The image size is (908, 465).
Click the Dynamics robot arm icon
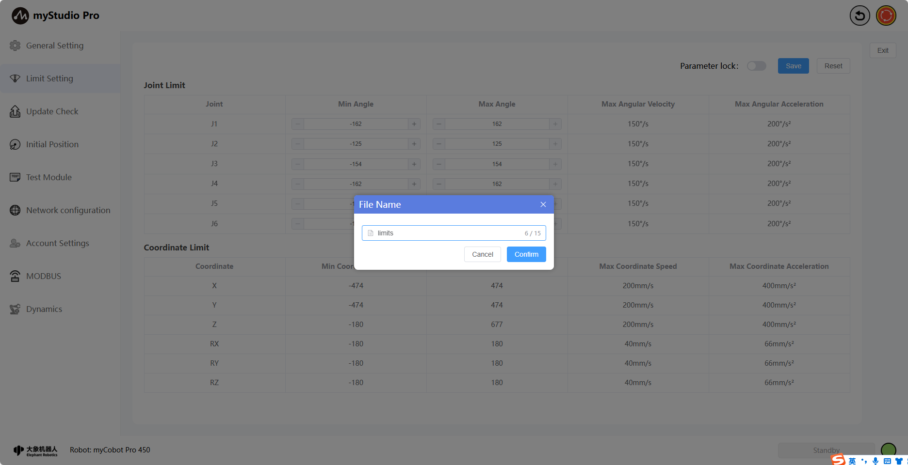(x=15, y=309)
